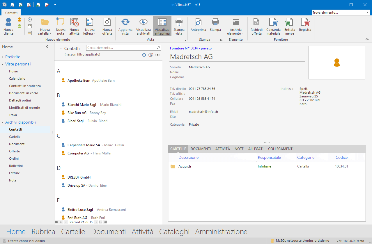Viewport: 372px width, 244px height.
Task: Open Offerte in Archivi disponibili
Action: click(15, 151)
